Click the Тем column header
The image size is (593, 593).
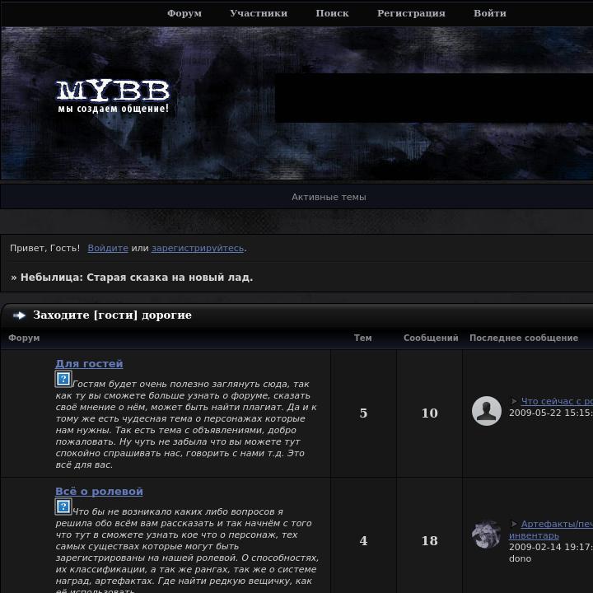[362, 338]
